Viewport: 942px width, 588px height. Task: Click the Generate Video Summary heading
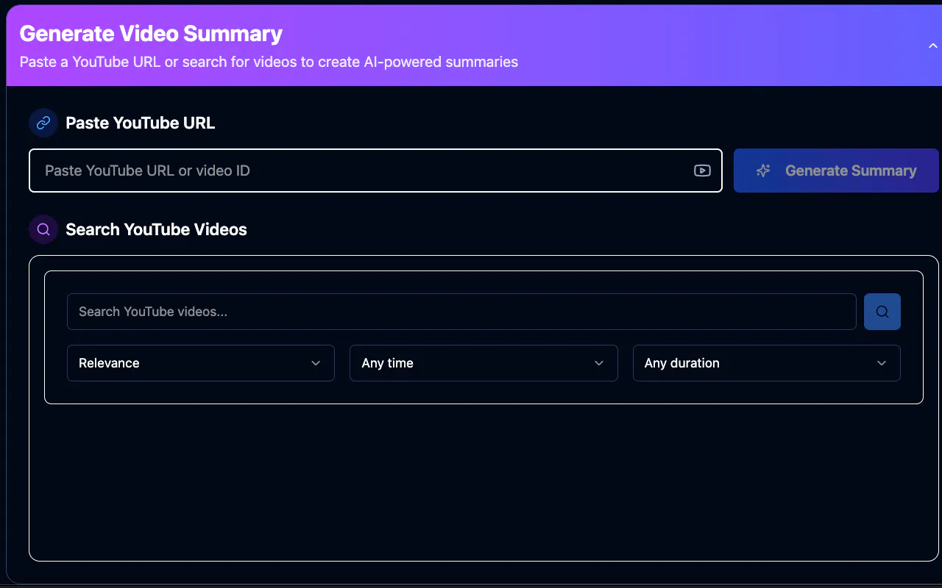click(x=151, y=34)
